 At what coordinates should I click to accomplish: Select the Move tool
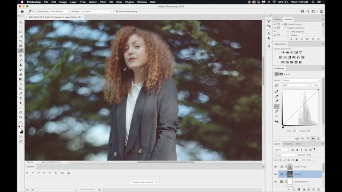pos(21,22)
